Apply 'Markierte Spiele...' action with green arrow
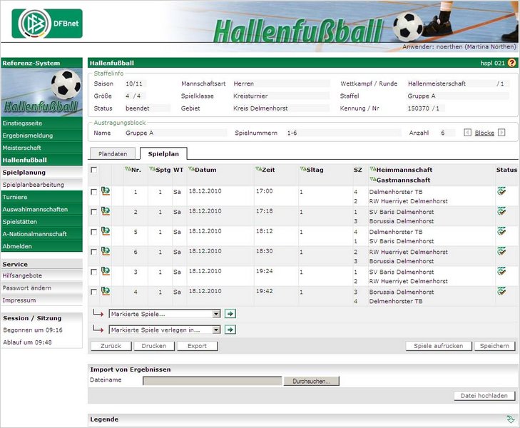The width and height of the screenshot is (520, 428). [230, 314]
